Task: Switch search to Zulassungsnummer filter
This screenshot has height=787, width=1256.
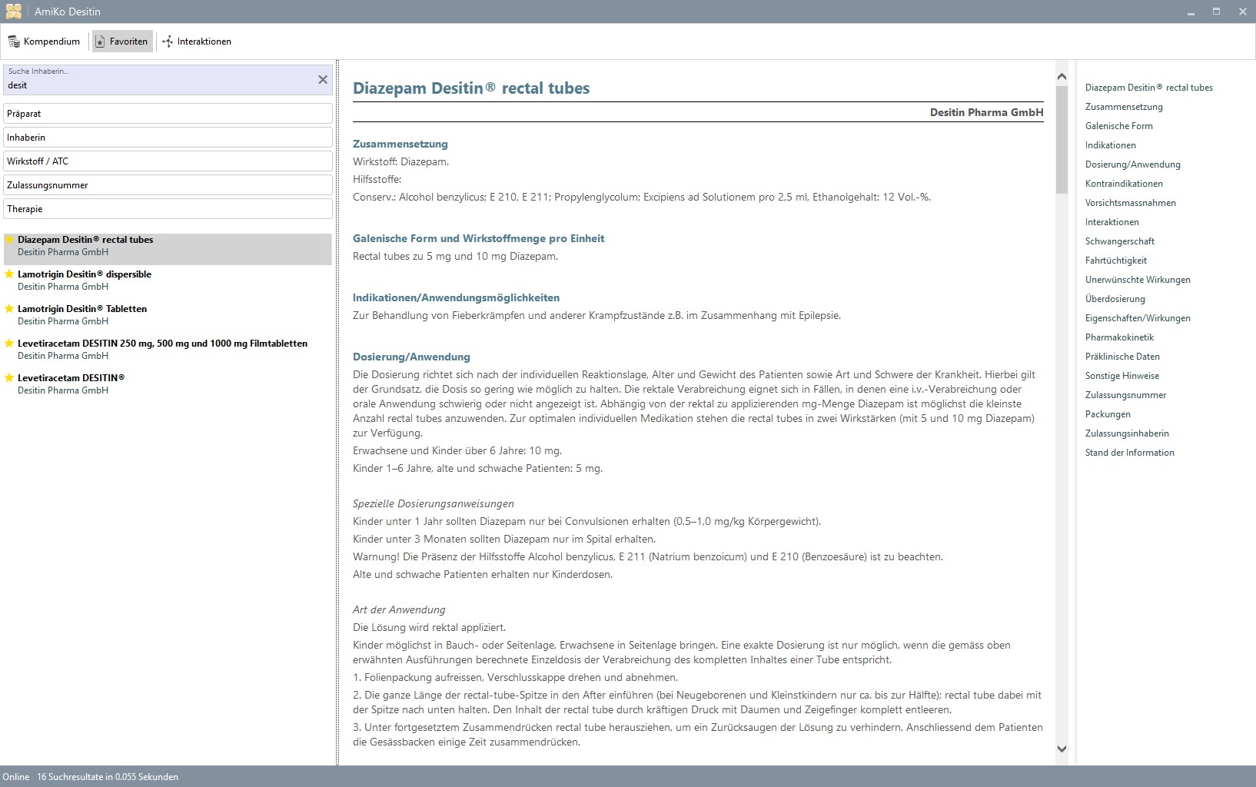Action: click(168, 184)
